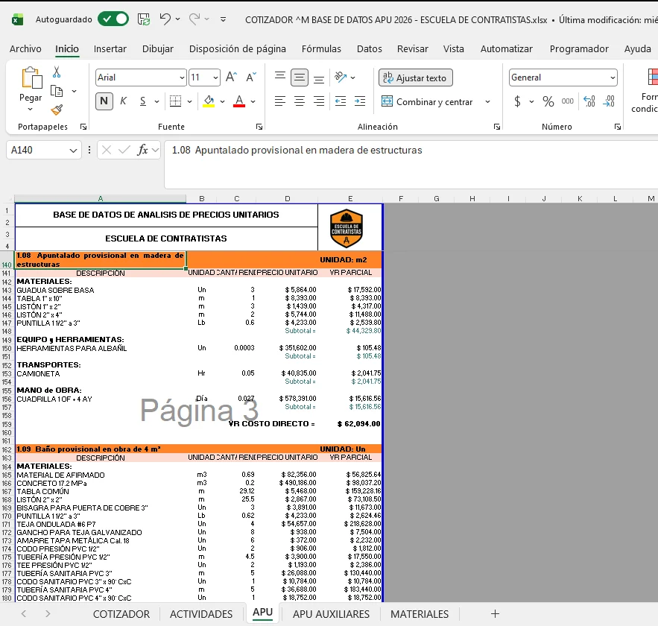Apply yellow fill color to cell
Screen dimensions: 658x626
[209, 101]
